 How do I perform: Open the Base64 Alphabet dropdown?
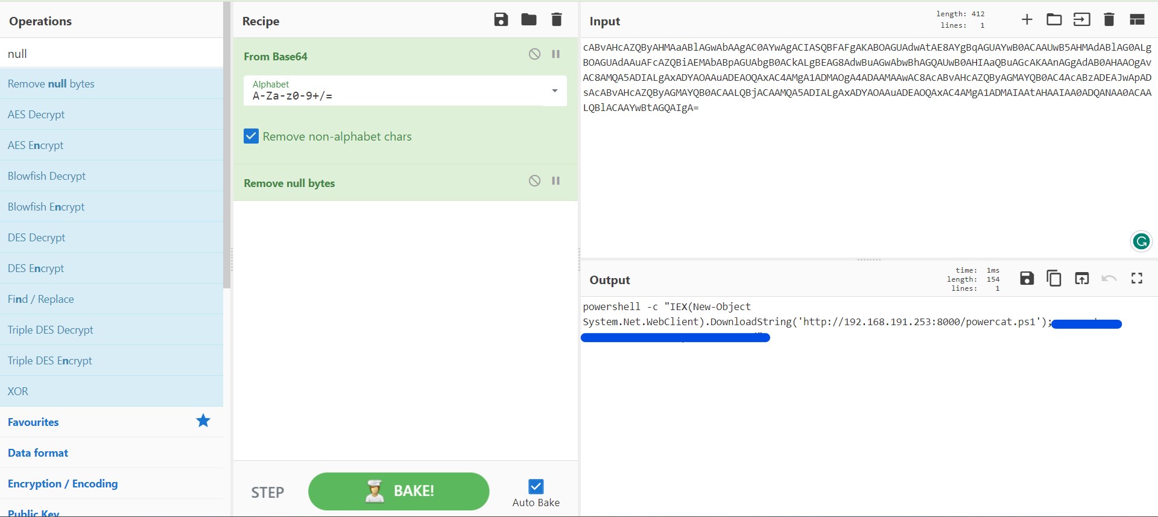tap(554, 90)
